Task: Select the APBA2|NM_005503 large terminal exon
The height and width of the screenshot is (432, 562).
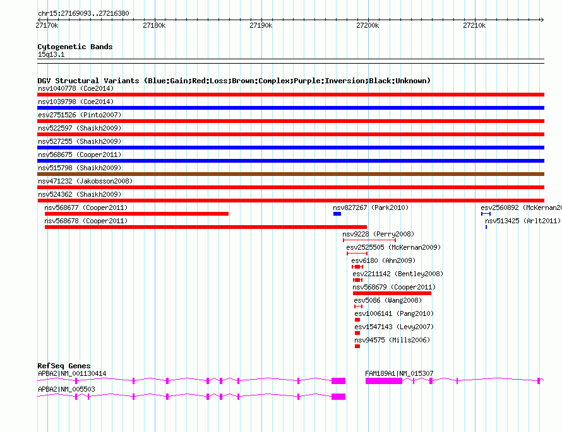Action: 338,397
